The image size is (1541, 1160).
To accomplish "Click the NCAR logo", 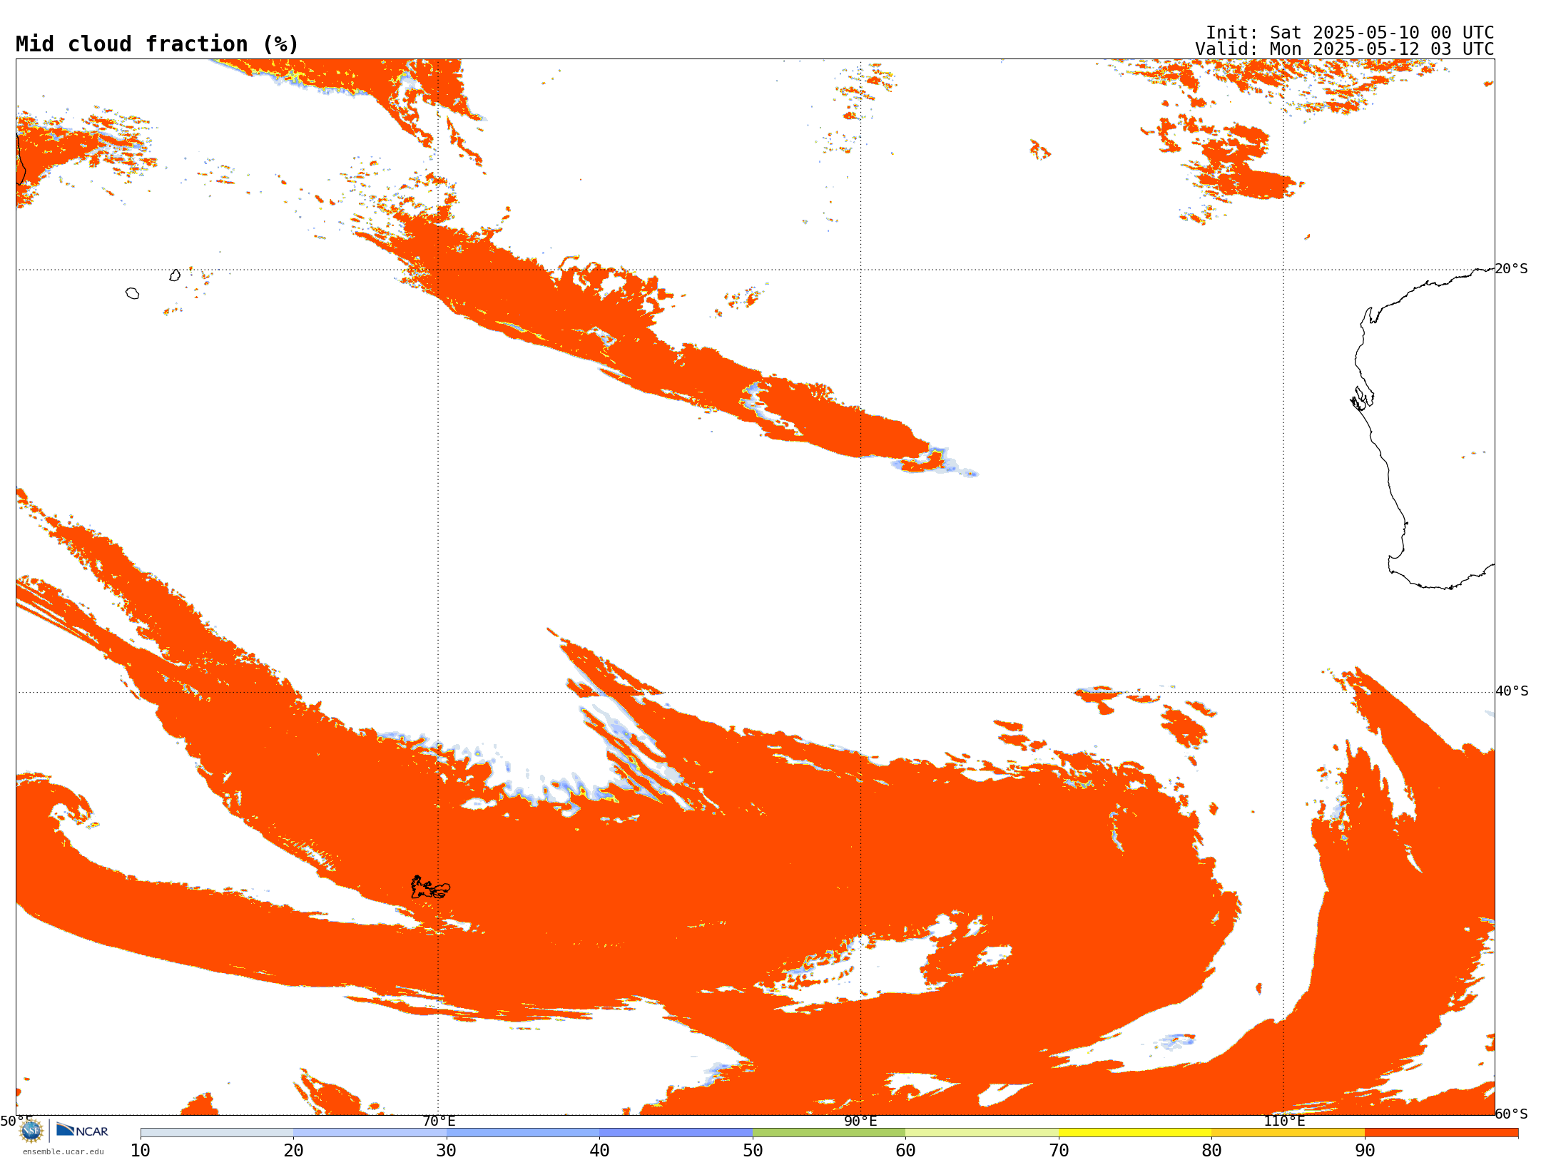I will click(x=82, y=1130).
